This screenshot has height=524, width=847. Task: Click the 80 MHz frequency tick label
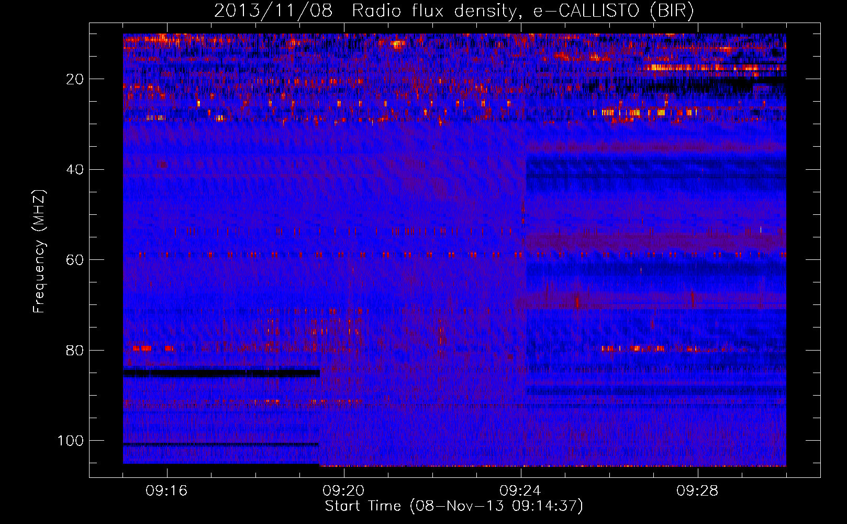click(x=75, y=350)
